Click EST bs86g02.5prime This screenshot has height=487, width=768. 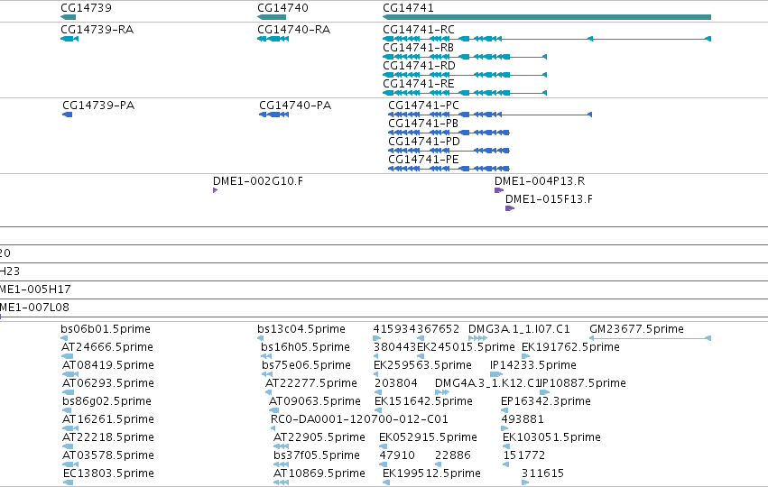click(106, 401)
